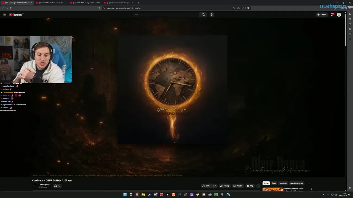Dislike the Obur Dunya video
This screenshot has height=198, width=353.
click(214, 186)
